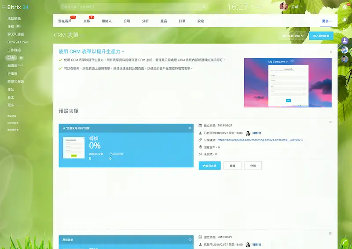352x249 pixels.
Task: Open the 設定 tab
Action: [201, 21]
